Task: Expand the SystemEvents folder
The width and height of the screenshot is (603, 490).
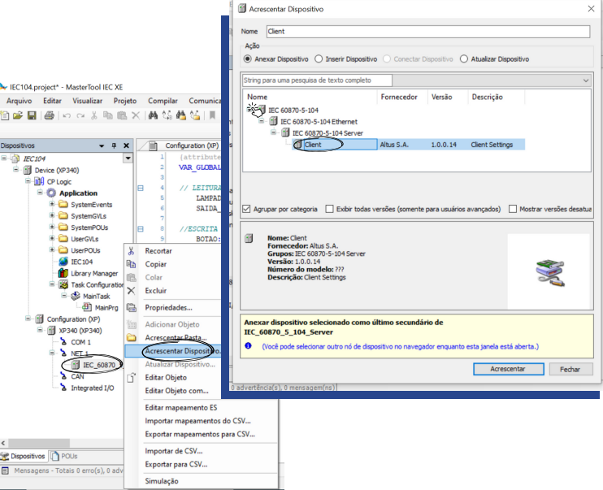Action: coord(52,205)
